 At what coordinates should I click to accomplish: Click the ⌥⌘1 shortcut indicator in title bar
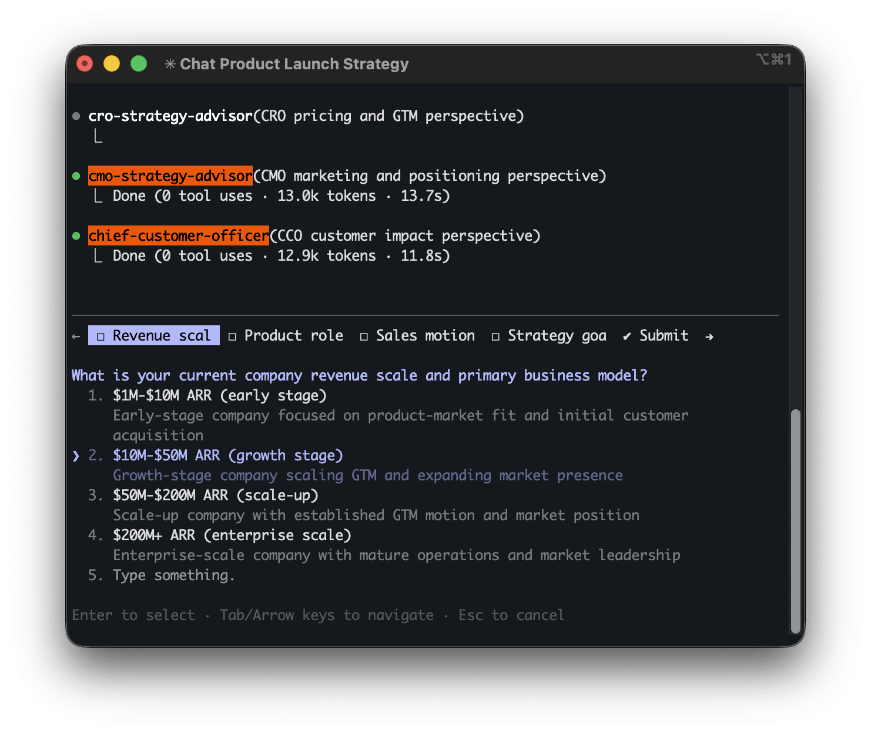[x=773, y=59]
